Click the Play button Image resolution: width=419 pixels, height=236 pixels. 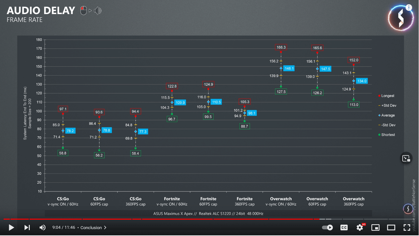tap(11, 227)
